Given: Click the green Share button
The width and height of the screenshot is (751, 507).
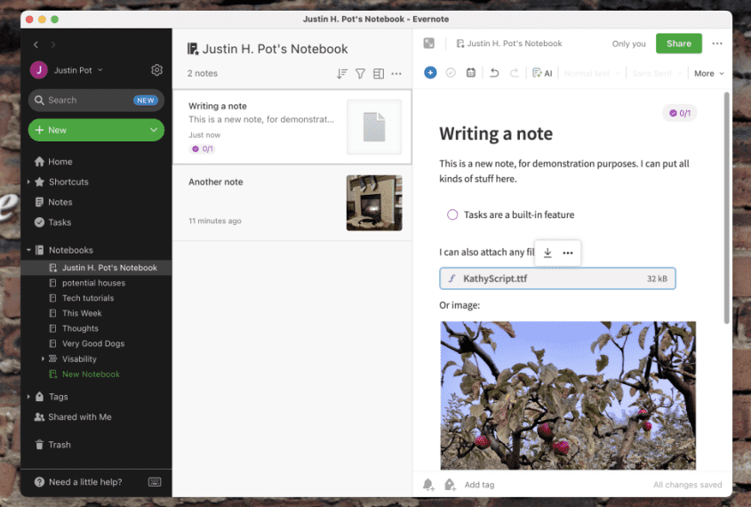Looking at the screenshot, I should click(679, 44).
